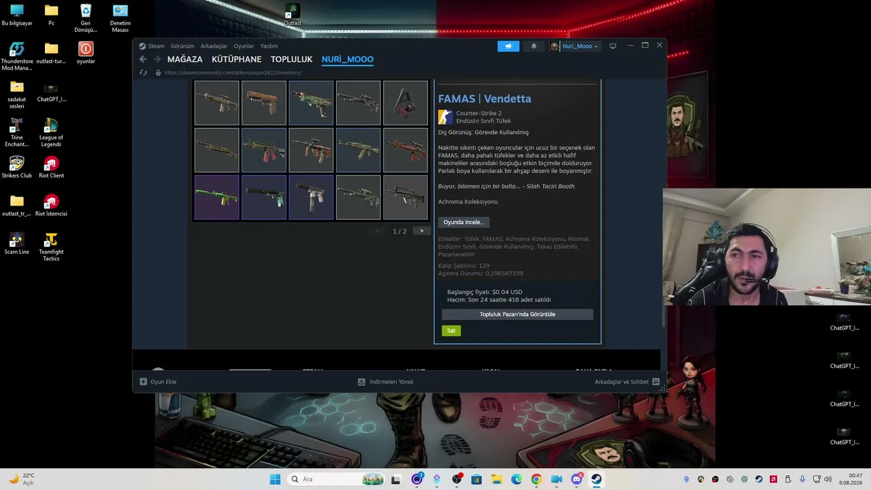
Task: Open Microsoft Edge from the taskbar
Action: tap(516, 479)
